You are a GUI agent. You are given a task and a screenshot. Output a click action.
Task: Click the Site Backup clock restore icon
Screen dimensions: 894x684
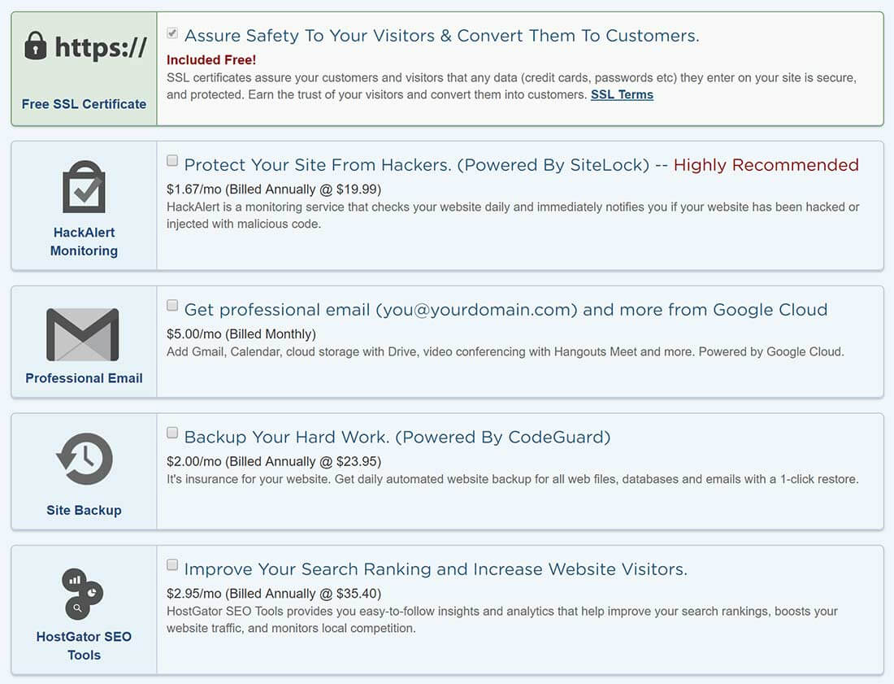pyautogui.click(x=85, y=459)
